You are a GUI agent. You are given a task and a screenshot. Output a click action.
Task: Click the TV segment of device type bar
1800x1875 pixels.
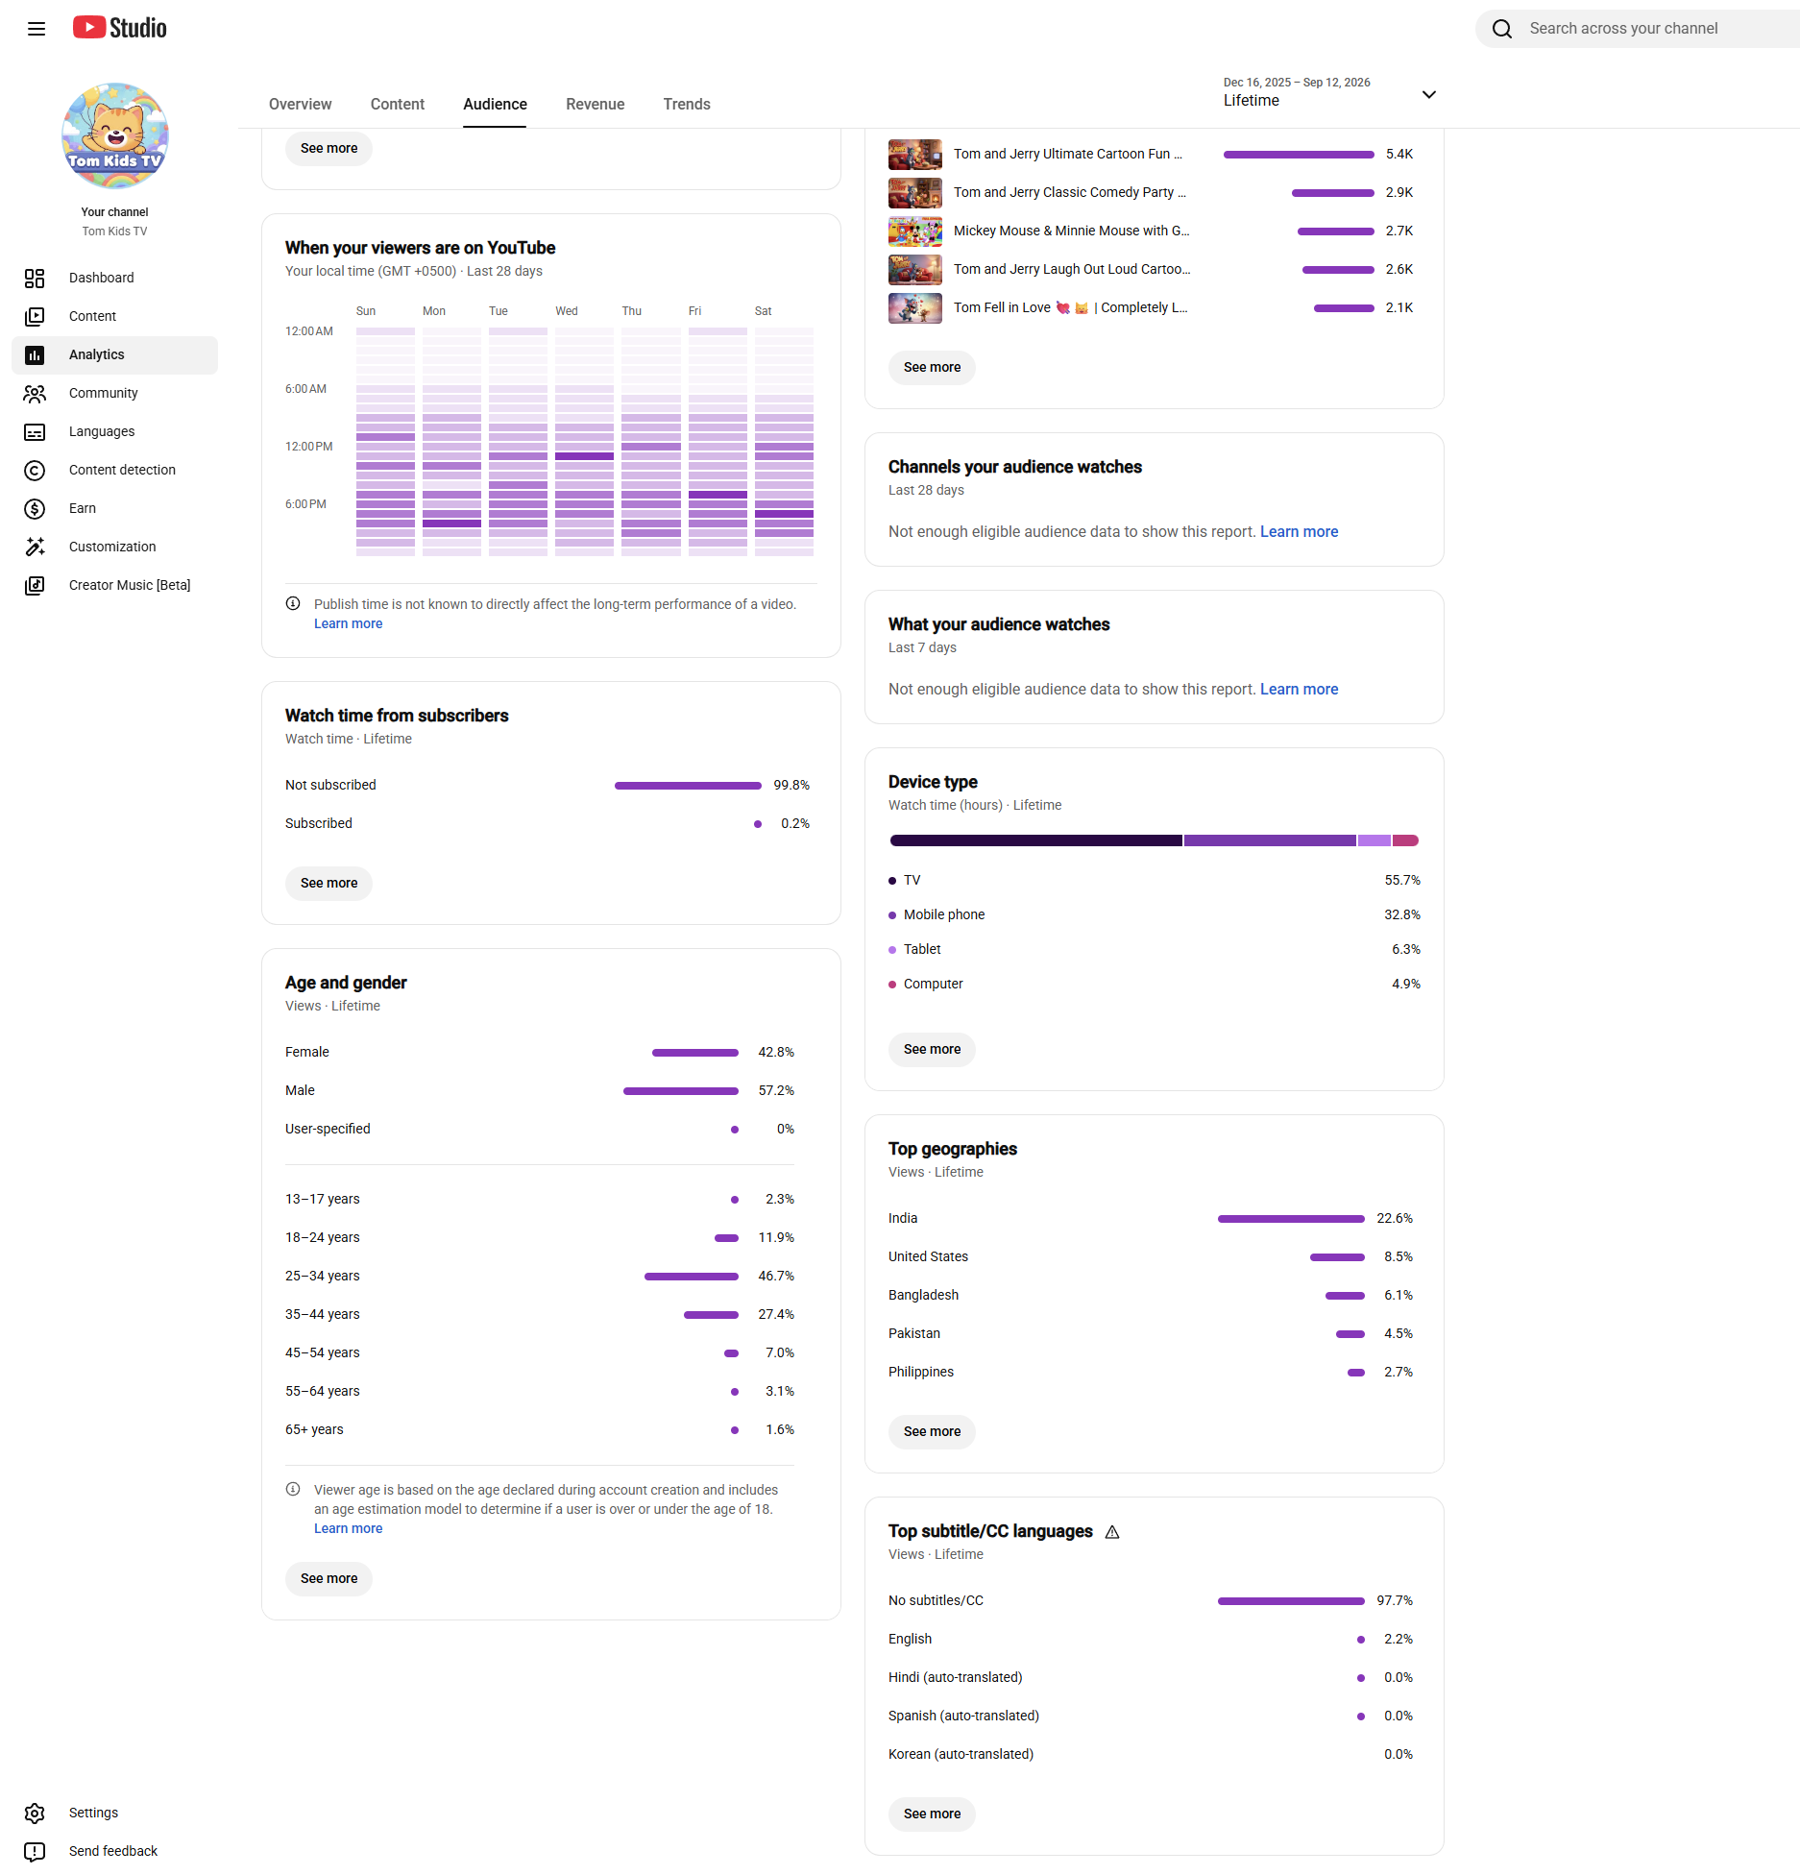click(x=1035, y=840)
